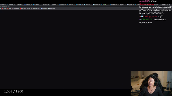Open the twitch.tv/nmplol clip link in chat
Image resolution: width=172 pixels, height=96 pixels.
coord(155,10)
